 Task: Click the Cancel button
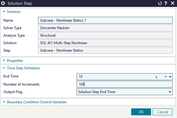coord(163,112)
